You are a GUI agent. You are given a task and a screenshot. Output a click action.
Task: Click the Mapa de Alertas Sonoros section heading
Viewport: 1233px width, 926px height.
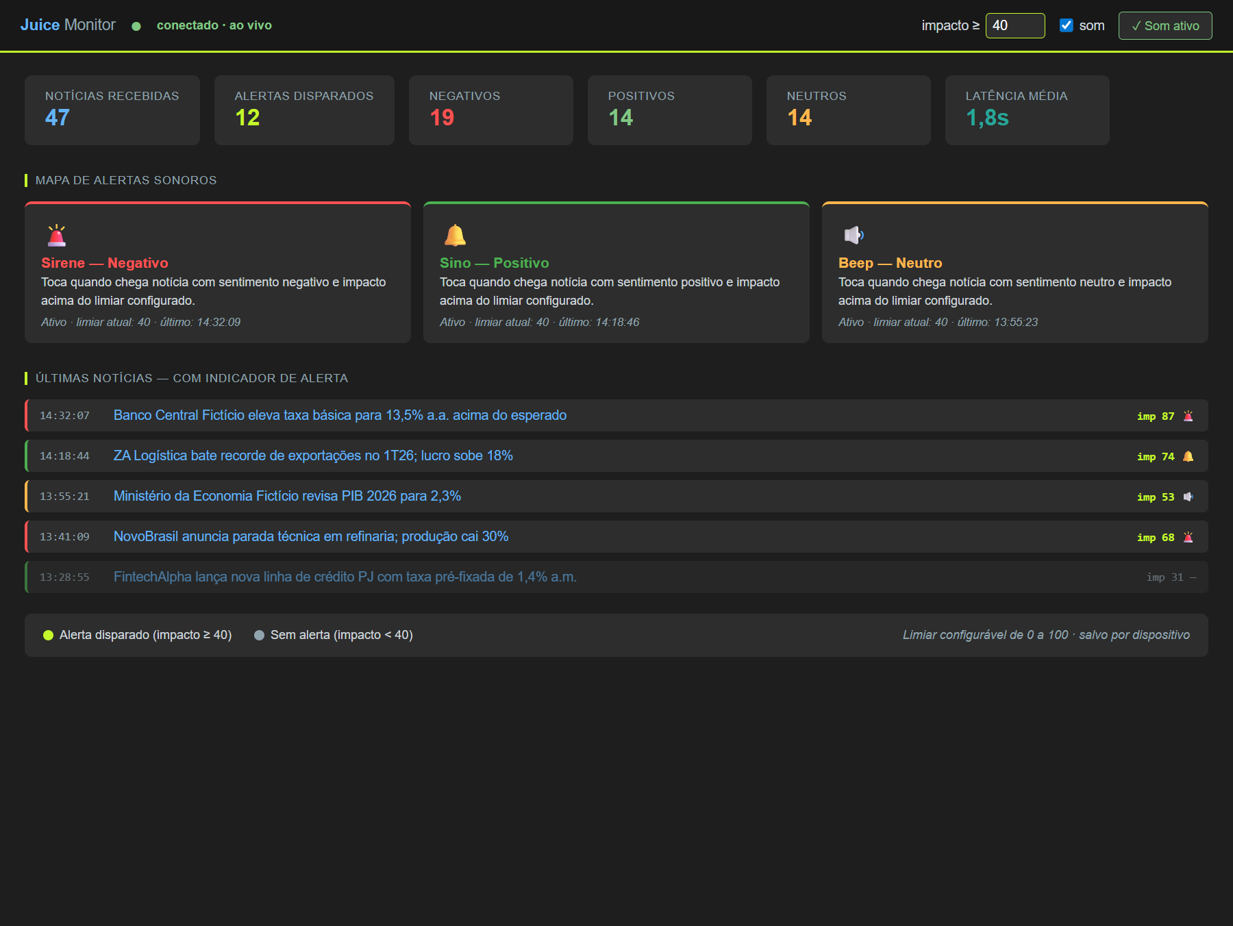click(x=126, y=180)
